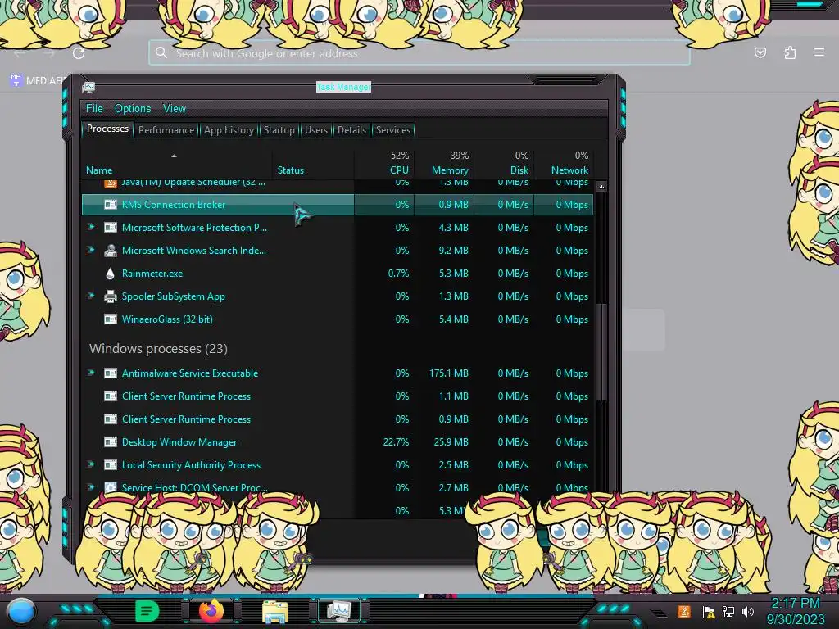Select the WinaeroGlass (32 bit) row name
The height and width of the screenshot is (629, 839).
point(167,319)
